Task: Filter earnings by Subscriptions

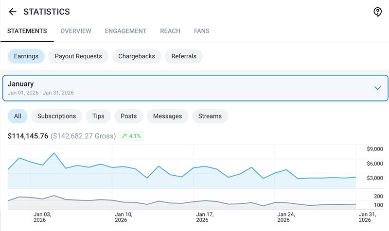Action: click(x=56, y=116)
